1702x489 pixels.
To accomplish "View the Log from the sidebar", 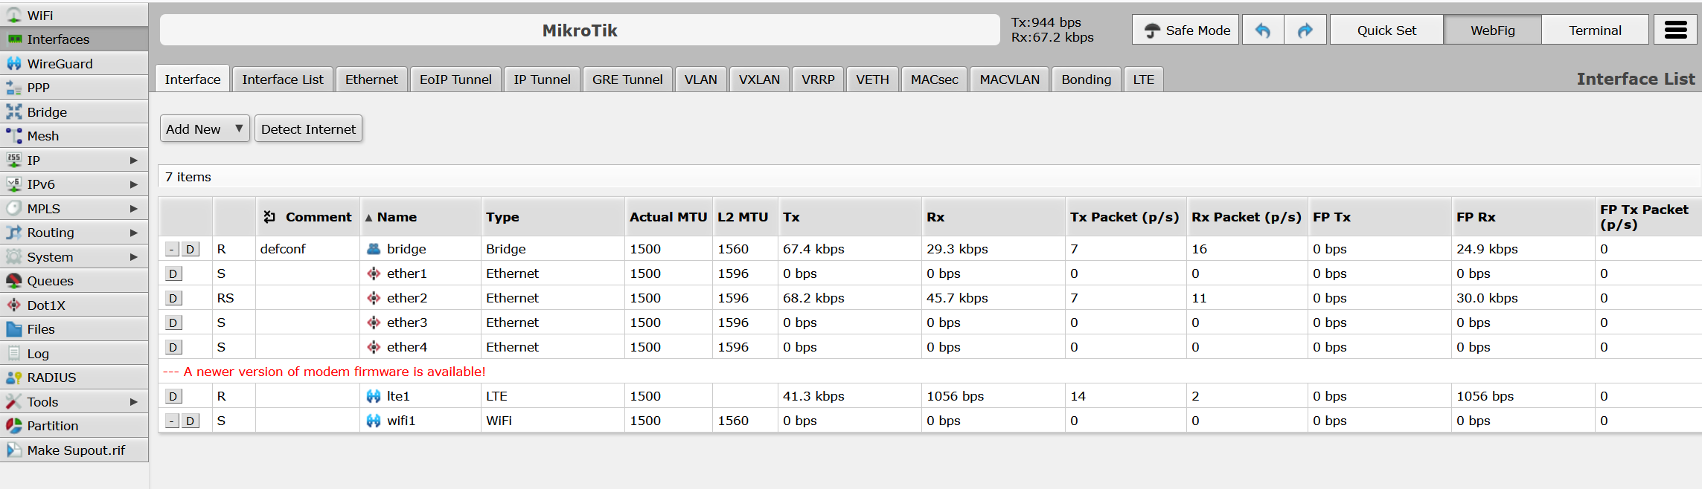I will point(74,354).
